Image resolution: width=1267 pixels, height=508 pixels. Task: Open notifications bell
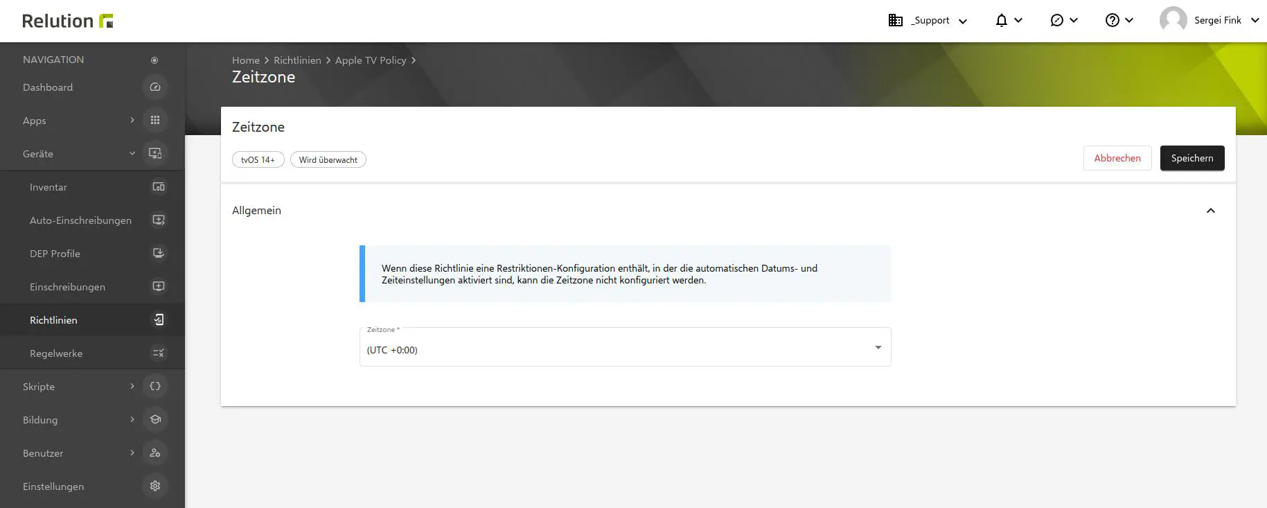coord(1002,21)
